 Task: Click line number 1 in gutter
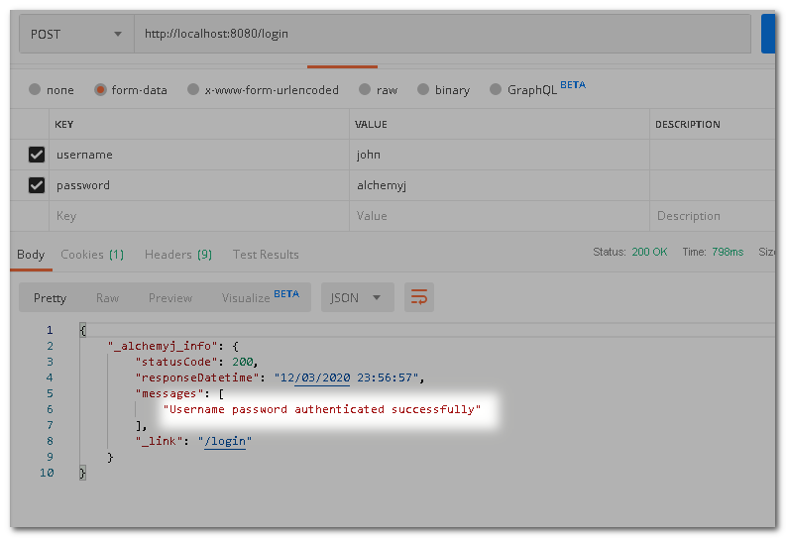click(x=50, y=330)
